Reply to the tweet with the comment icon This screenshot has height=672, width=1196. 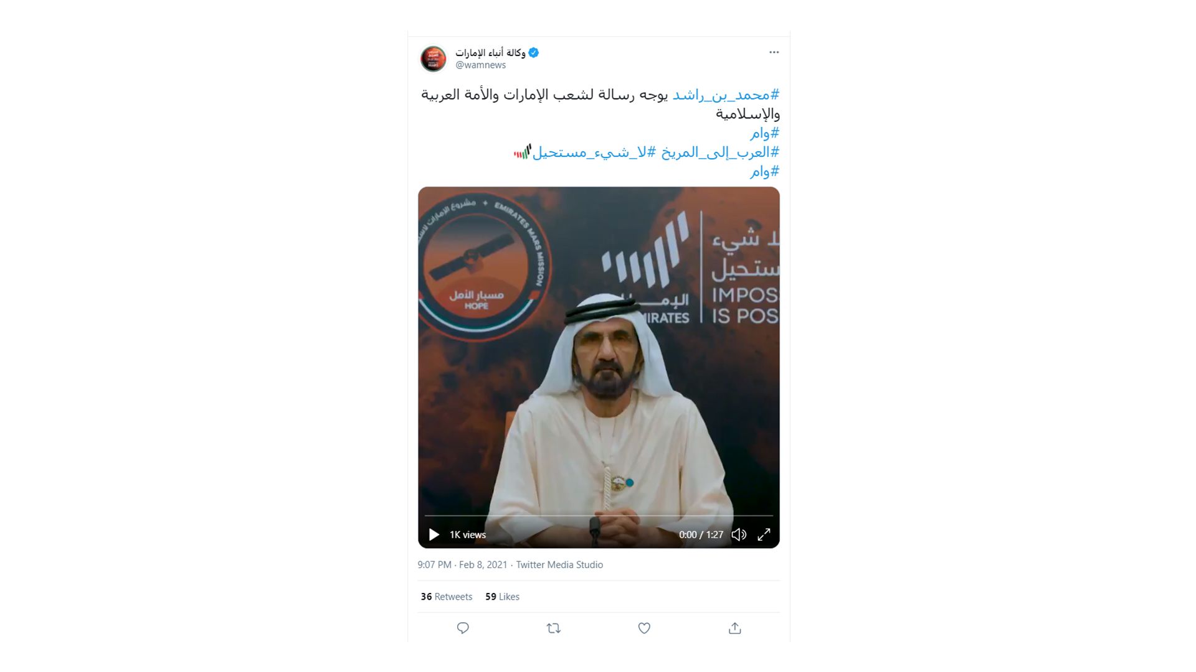point(463,628)
